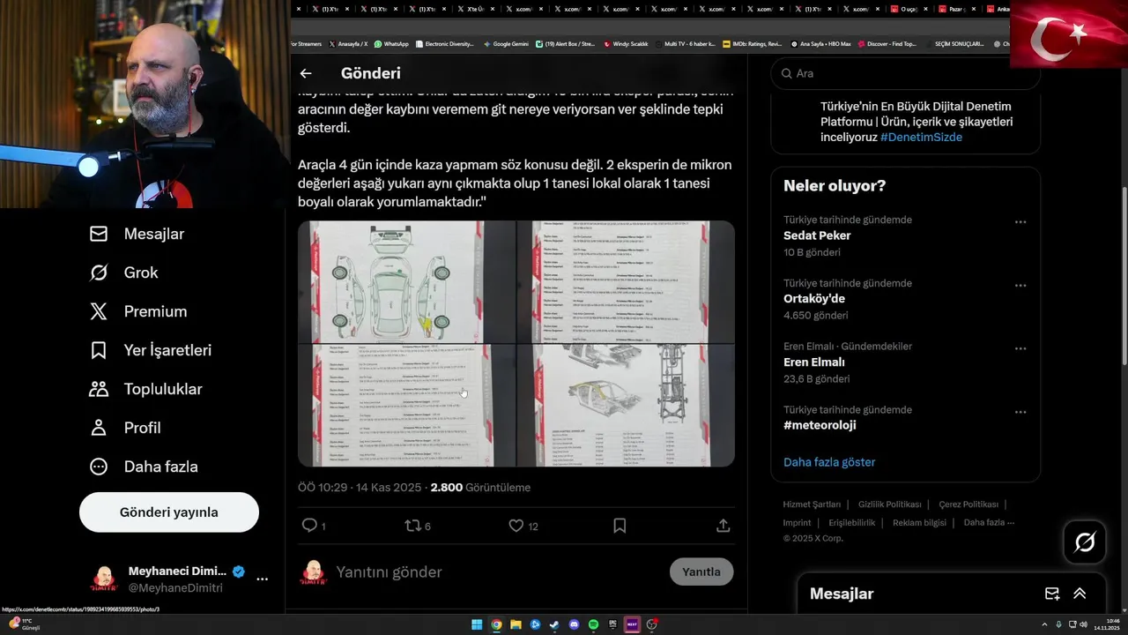Image resolution: width=1128 pixels, height=635 pixels.
Task: Open the floating Grok button at the right
Action: tap(1085, 542)
